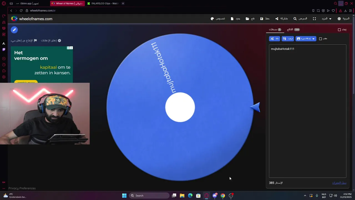
Task: Click the AdChoices icon on the ad
Action: [68, 48]
